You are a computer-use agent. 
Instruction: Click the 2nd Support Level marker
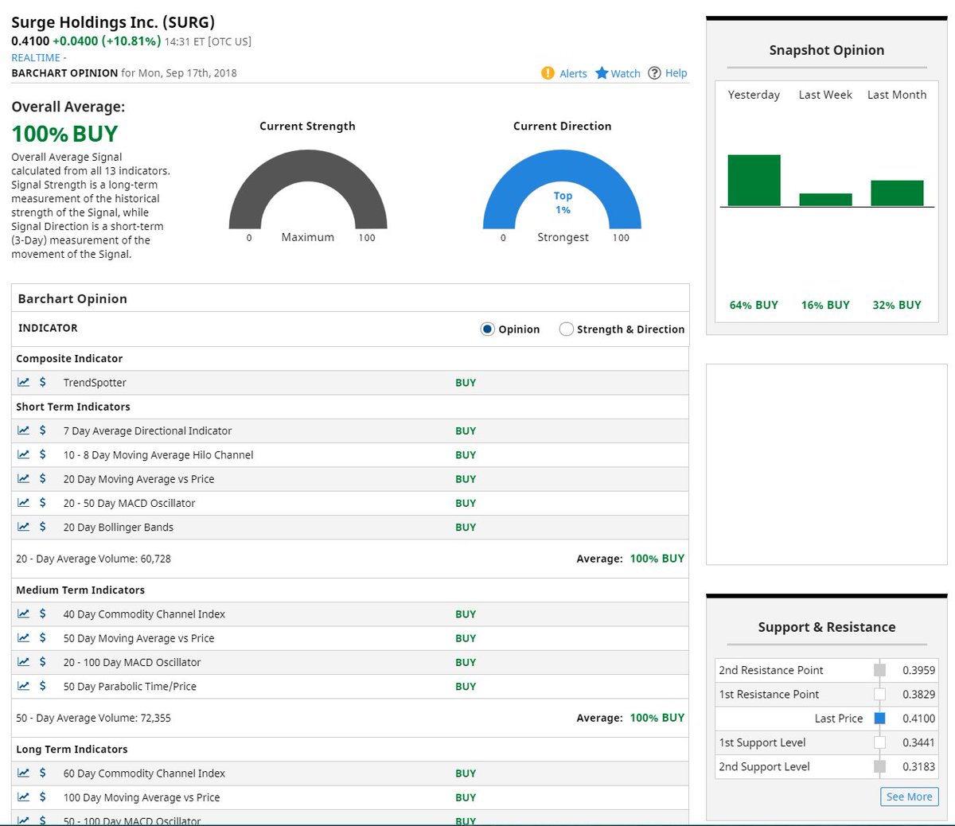point(879,766)
